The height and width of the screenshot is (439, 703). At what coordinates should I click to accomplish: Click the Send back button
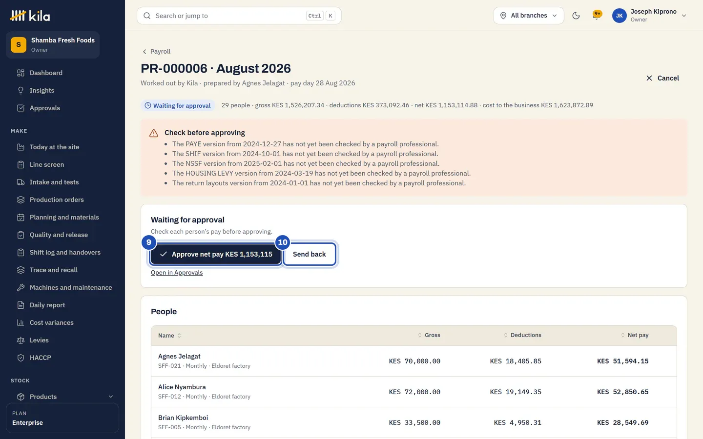pyautogui.click(x=310, y=254)
